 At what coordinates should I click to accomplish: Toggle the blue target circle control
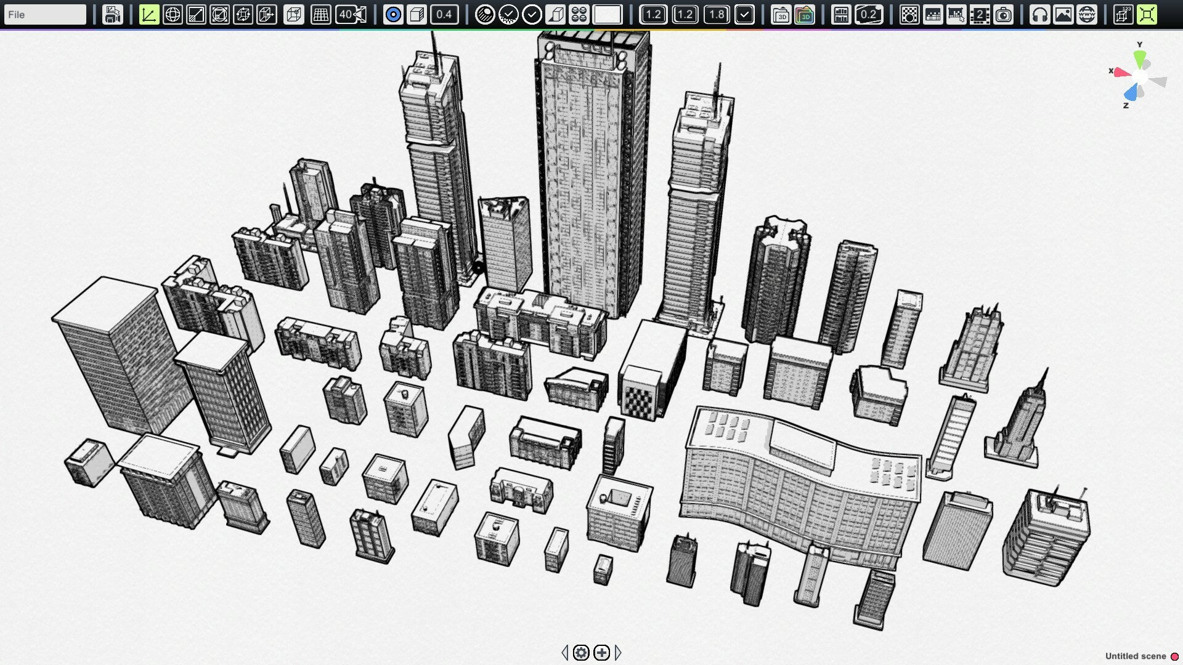(x=393, y=14)
